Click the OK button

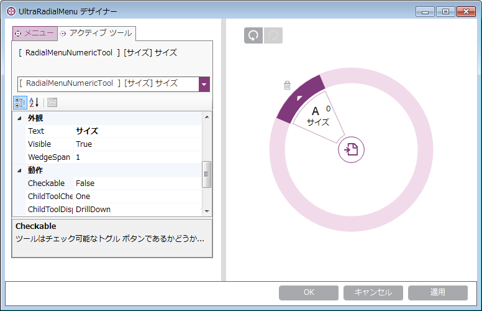(309, 292)
